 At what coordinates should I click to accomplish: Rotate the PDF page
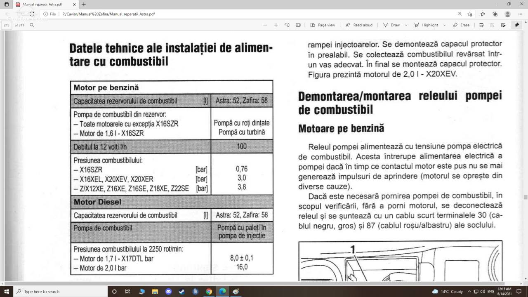pyautogui.click(x=287, y=25)
